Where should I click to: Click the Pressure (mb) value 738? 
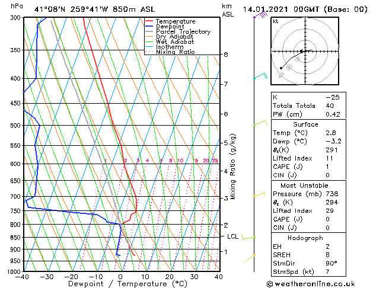pyautogui.click(x=332, y=194)
